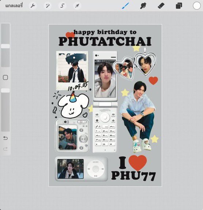Open the Gallery (แกลเลอรี่) view
203x210 pixels.
click(x=14, y=6)
